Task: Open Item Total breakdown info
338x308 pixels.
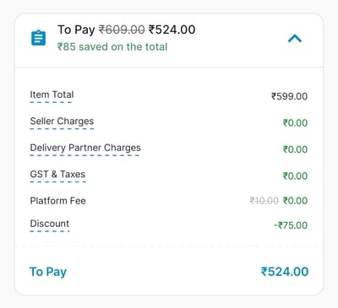Action: pos(52,95)
